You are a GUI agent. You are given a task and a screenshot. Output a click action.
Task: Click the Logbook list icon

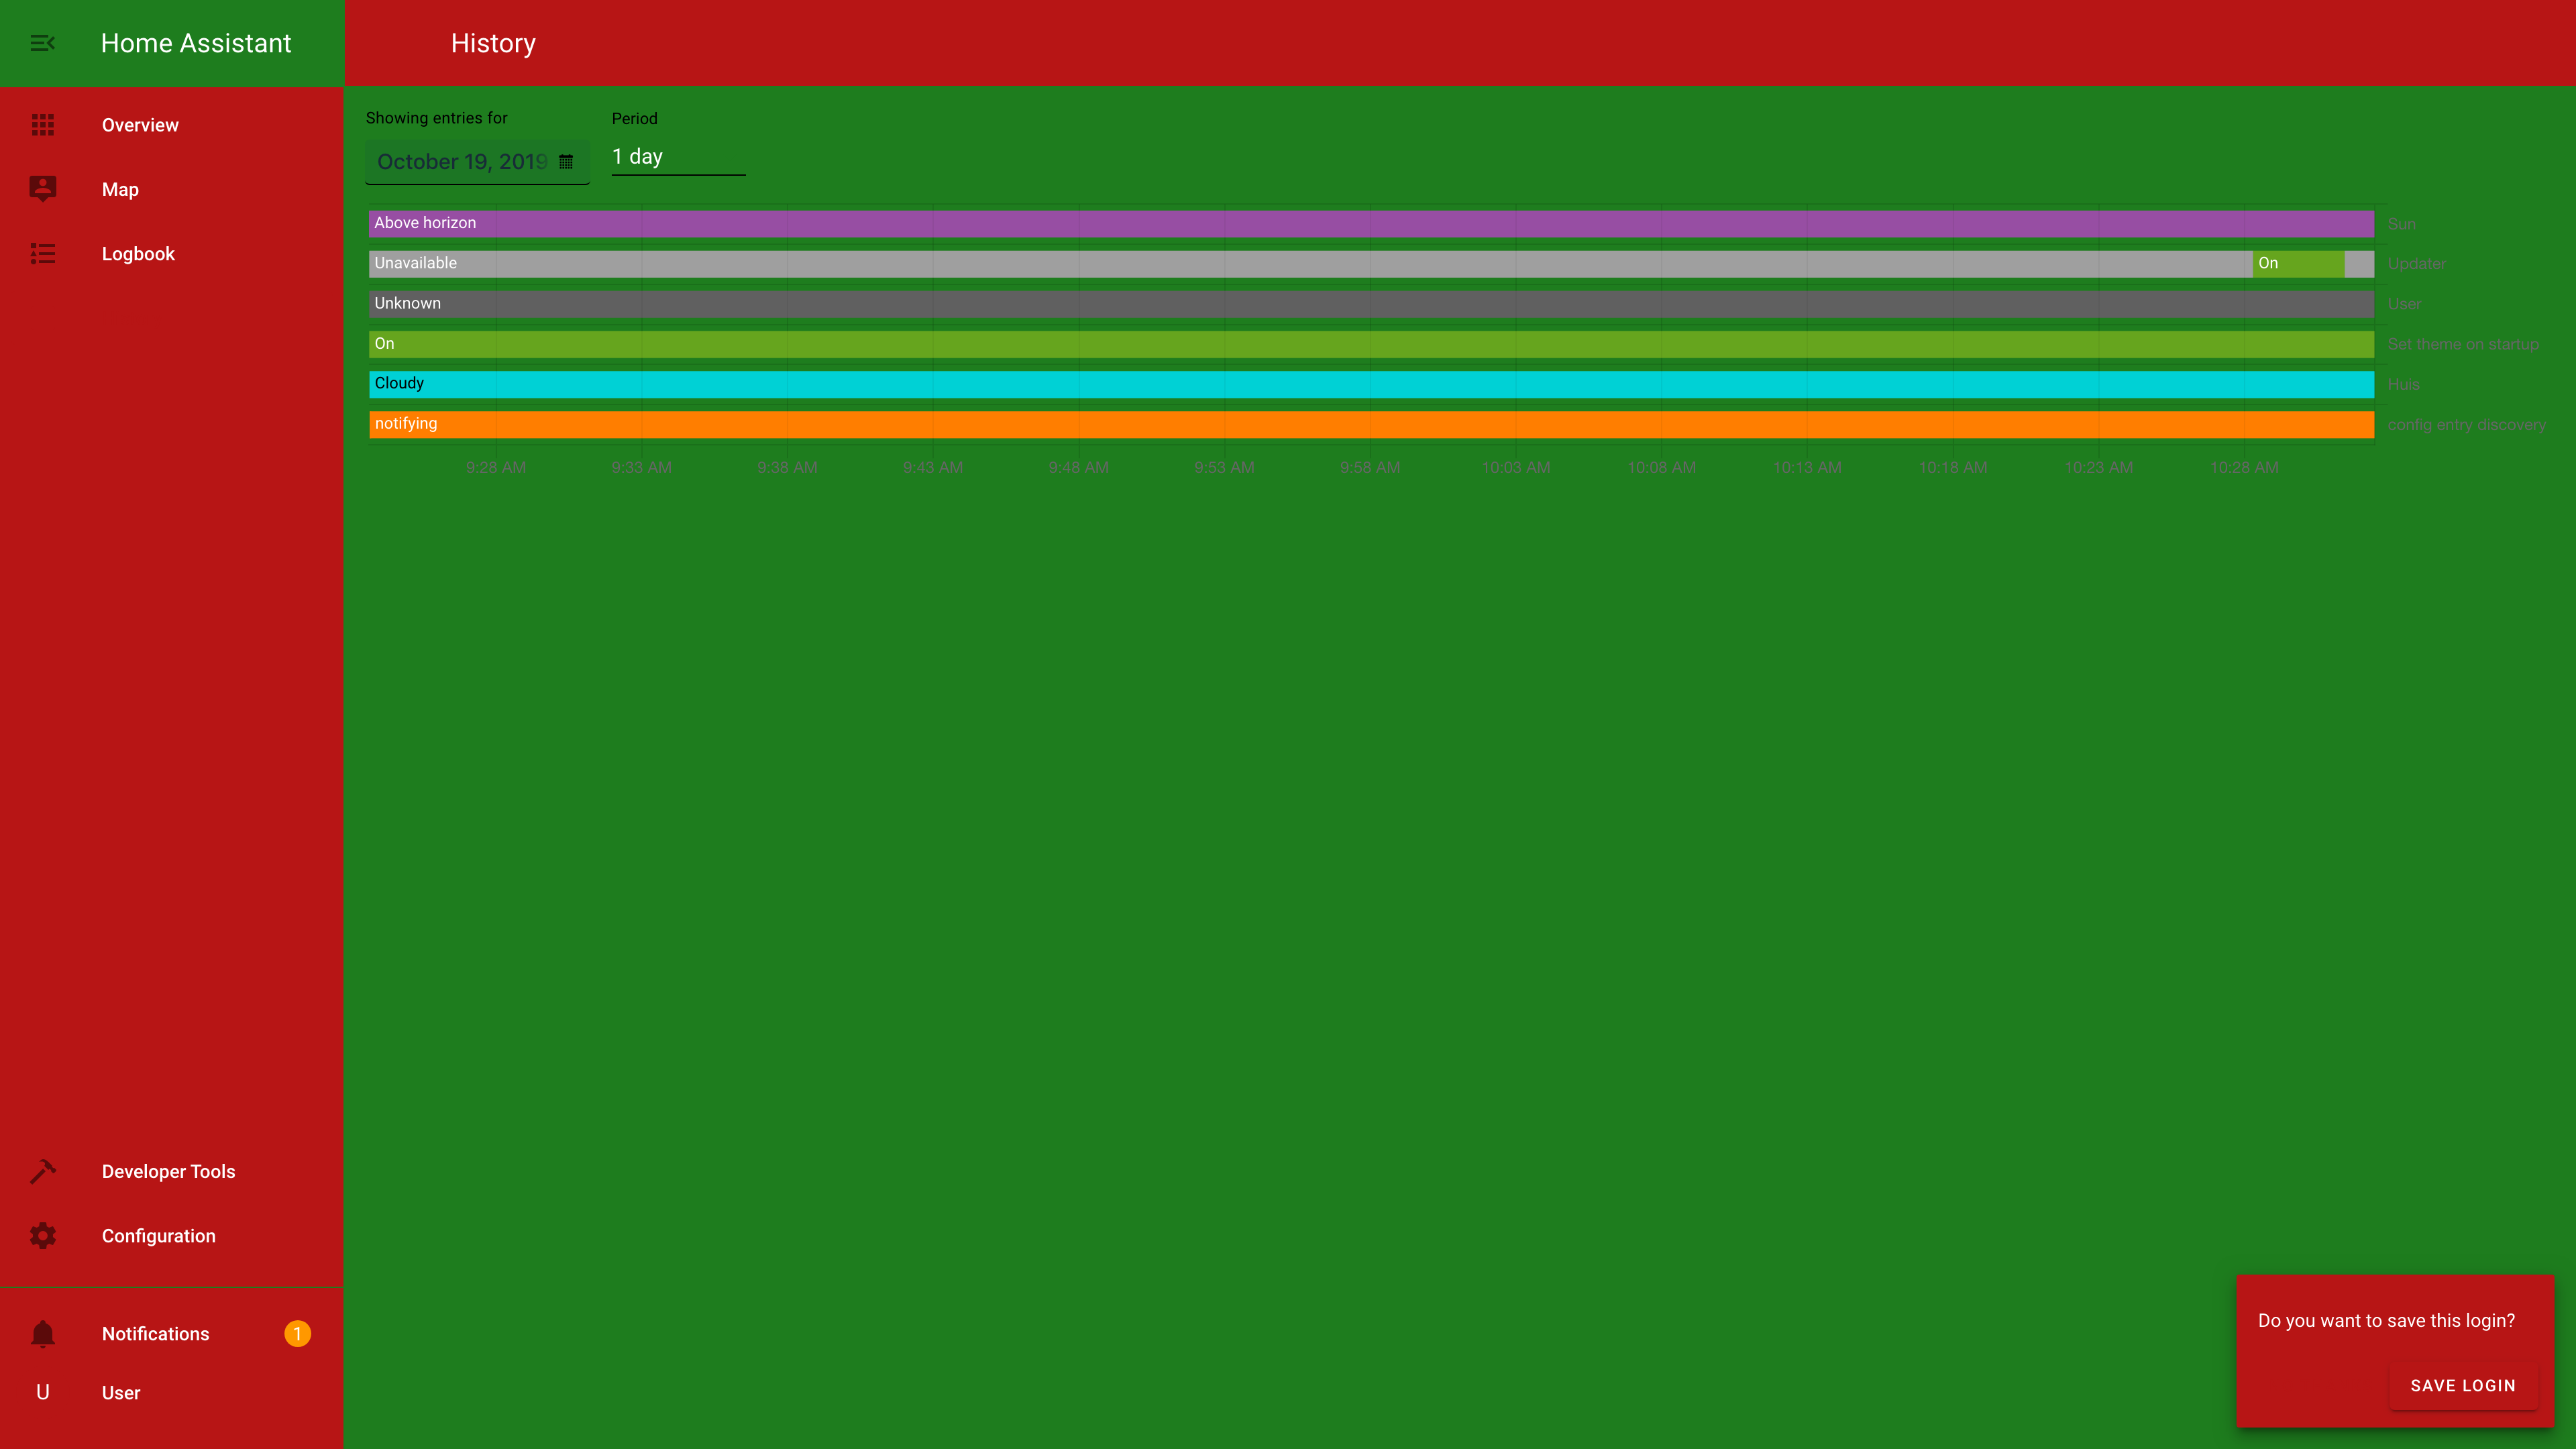tap(42, 254)
